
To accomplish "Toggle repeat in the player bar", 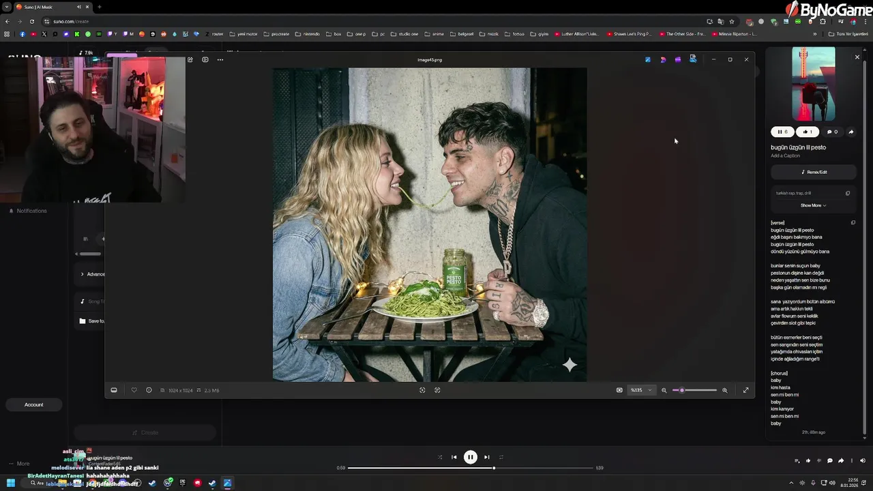I will point(501,457).
